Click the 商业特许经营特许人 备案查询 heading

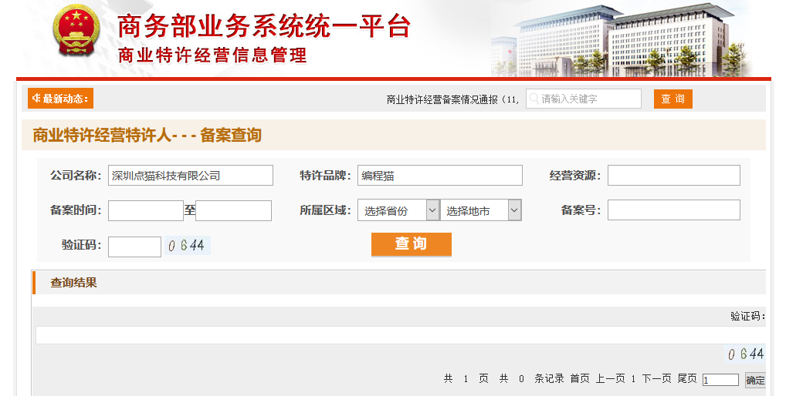coord(147,135)
